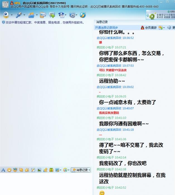Create a discussion group with green plus icon
175x195 pixels.
(52, 15)
